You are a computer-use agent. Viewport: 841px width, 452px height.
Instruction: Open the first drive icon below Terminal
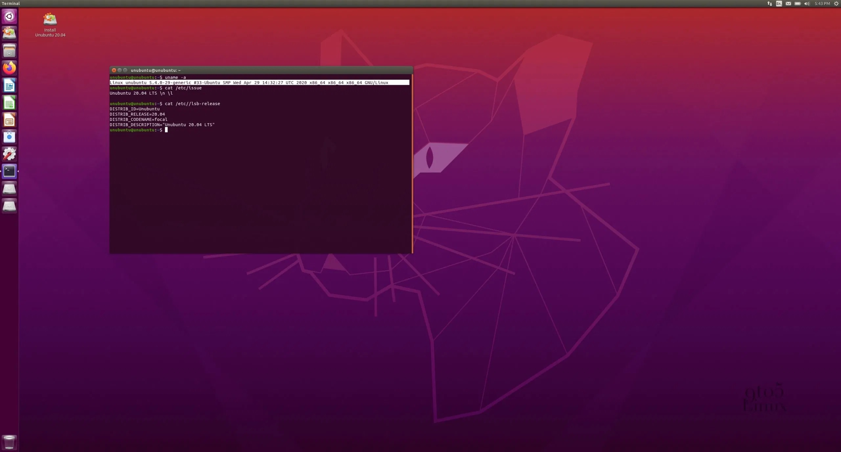coord(9,189)
